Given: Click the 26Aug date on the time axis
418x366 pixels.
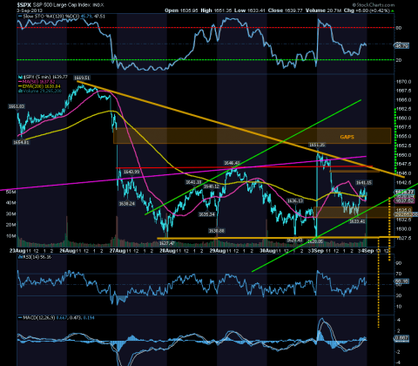Looking at the screenshot, I should click(67, 251).
